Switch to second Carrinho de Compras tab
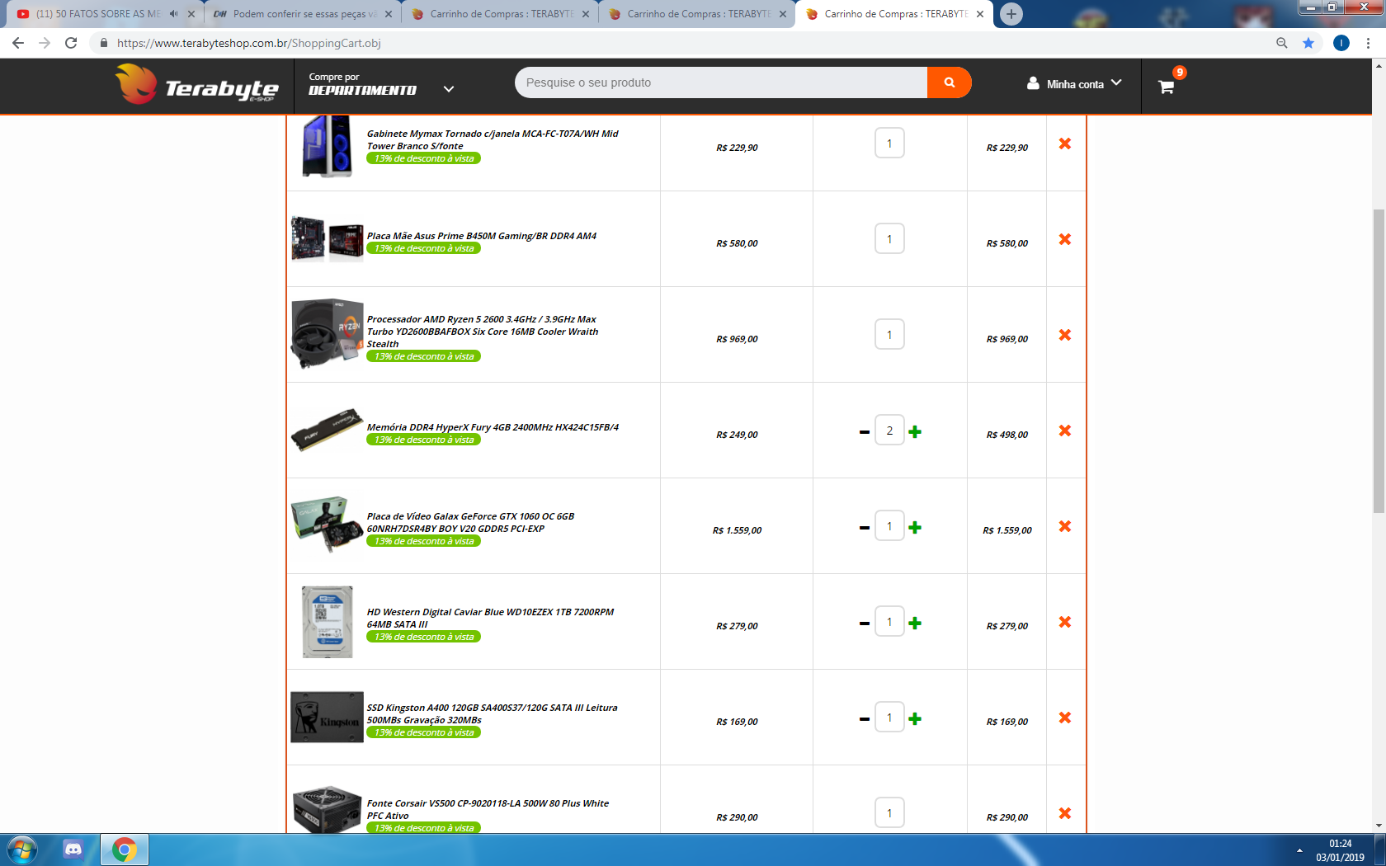 tap(699, 14)
